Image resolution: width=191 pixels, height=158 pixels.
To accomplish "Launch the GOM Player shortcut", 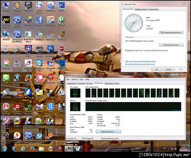I will tap(39, 36).
